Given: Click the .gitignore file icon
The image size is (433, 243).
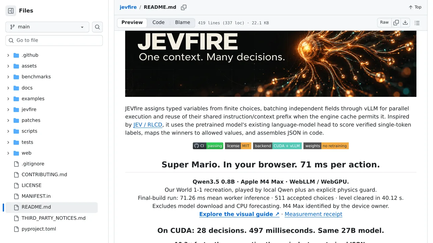Looking at the screenshot, I should [x=16, y=164].
